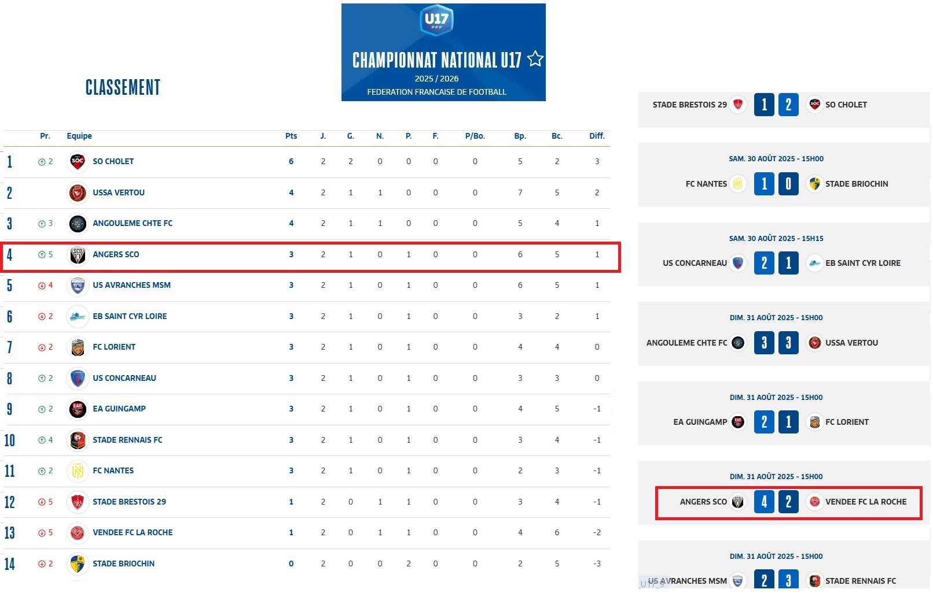Viewport: 933px width, 593px height.
Task: Click the EA Guingamp logo in standings row
Action: coord(78,409)
